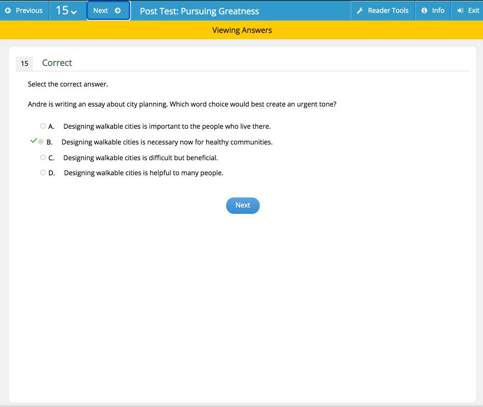Go to Previous question via its label
Image resolution: width=483 pixels, height=407 pixels.
[29, 11]
